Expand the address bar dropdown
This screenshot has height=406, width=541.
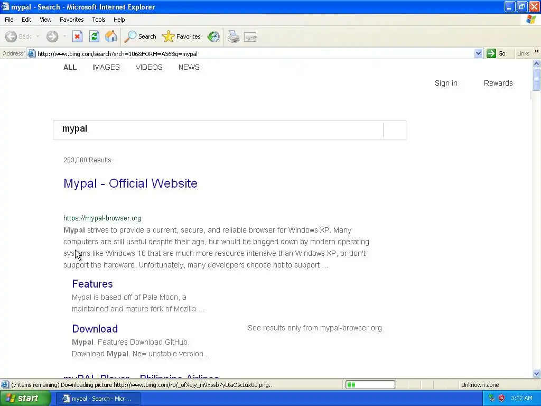(478, 53)
